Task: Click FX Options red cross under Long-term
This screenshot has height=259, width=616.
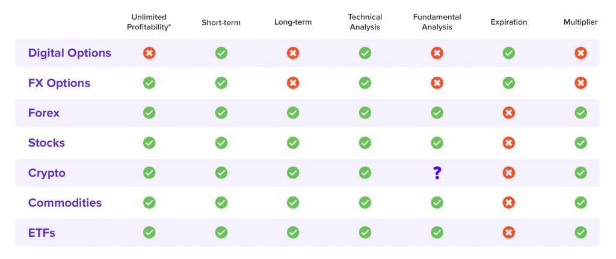Action: click(293, 83)
